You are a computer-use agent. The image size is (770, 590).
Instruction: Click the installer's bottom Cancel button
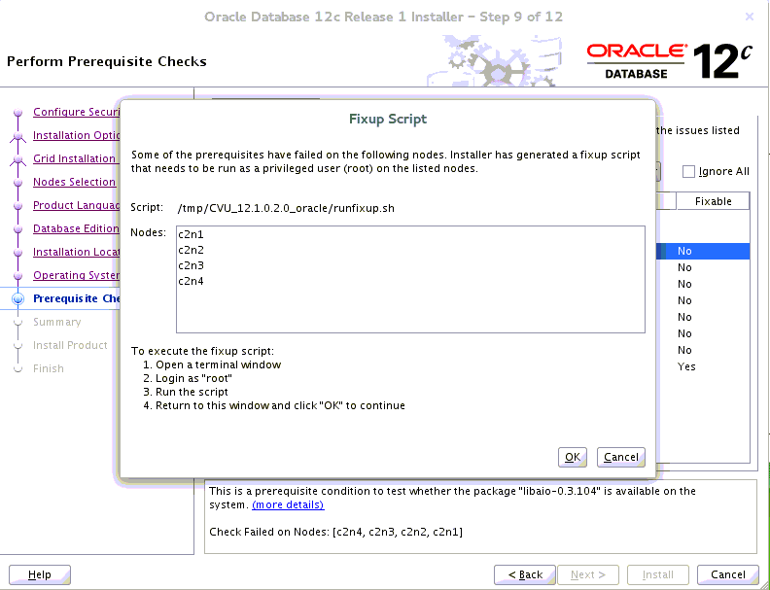click(728, 574)
